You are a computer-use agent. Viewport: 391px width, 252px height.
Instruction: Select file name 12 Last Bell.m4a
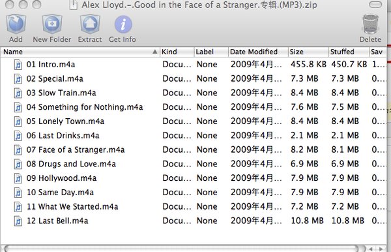click(x=57, y=221)
